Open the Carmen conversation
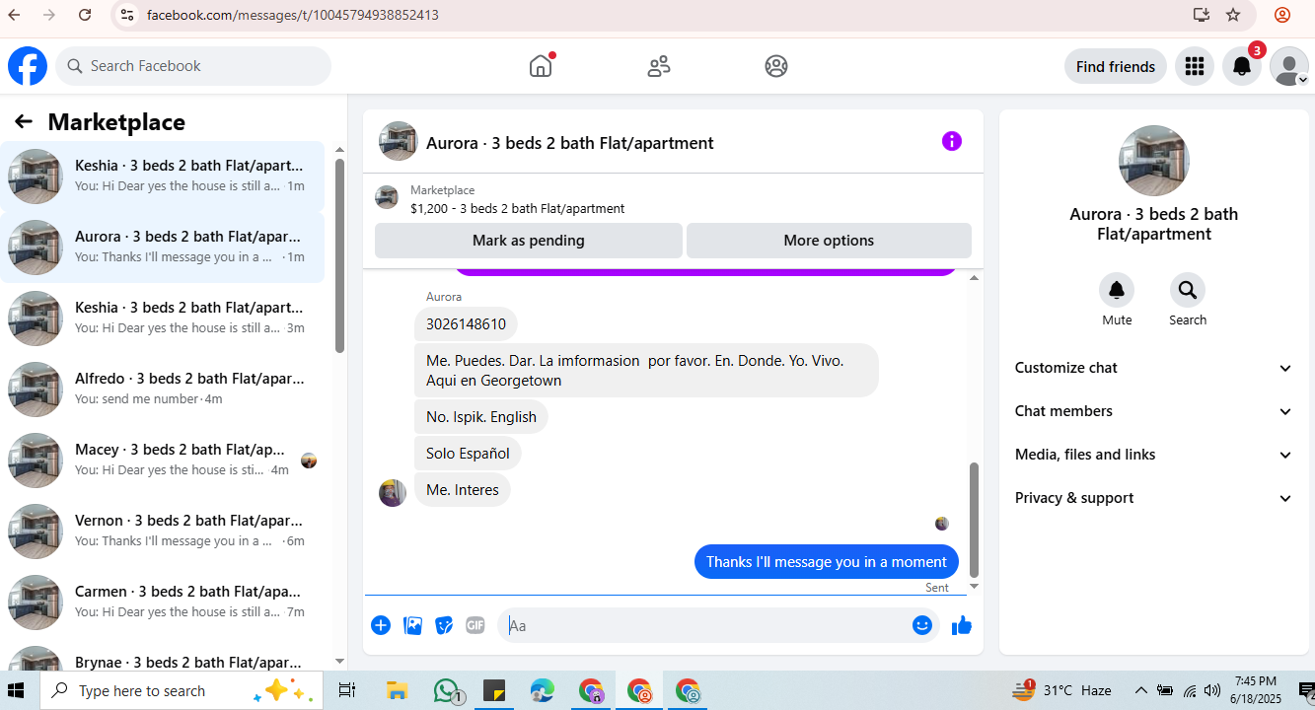This screenshot has height=710, width=1315. [163, 603]
